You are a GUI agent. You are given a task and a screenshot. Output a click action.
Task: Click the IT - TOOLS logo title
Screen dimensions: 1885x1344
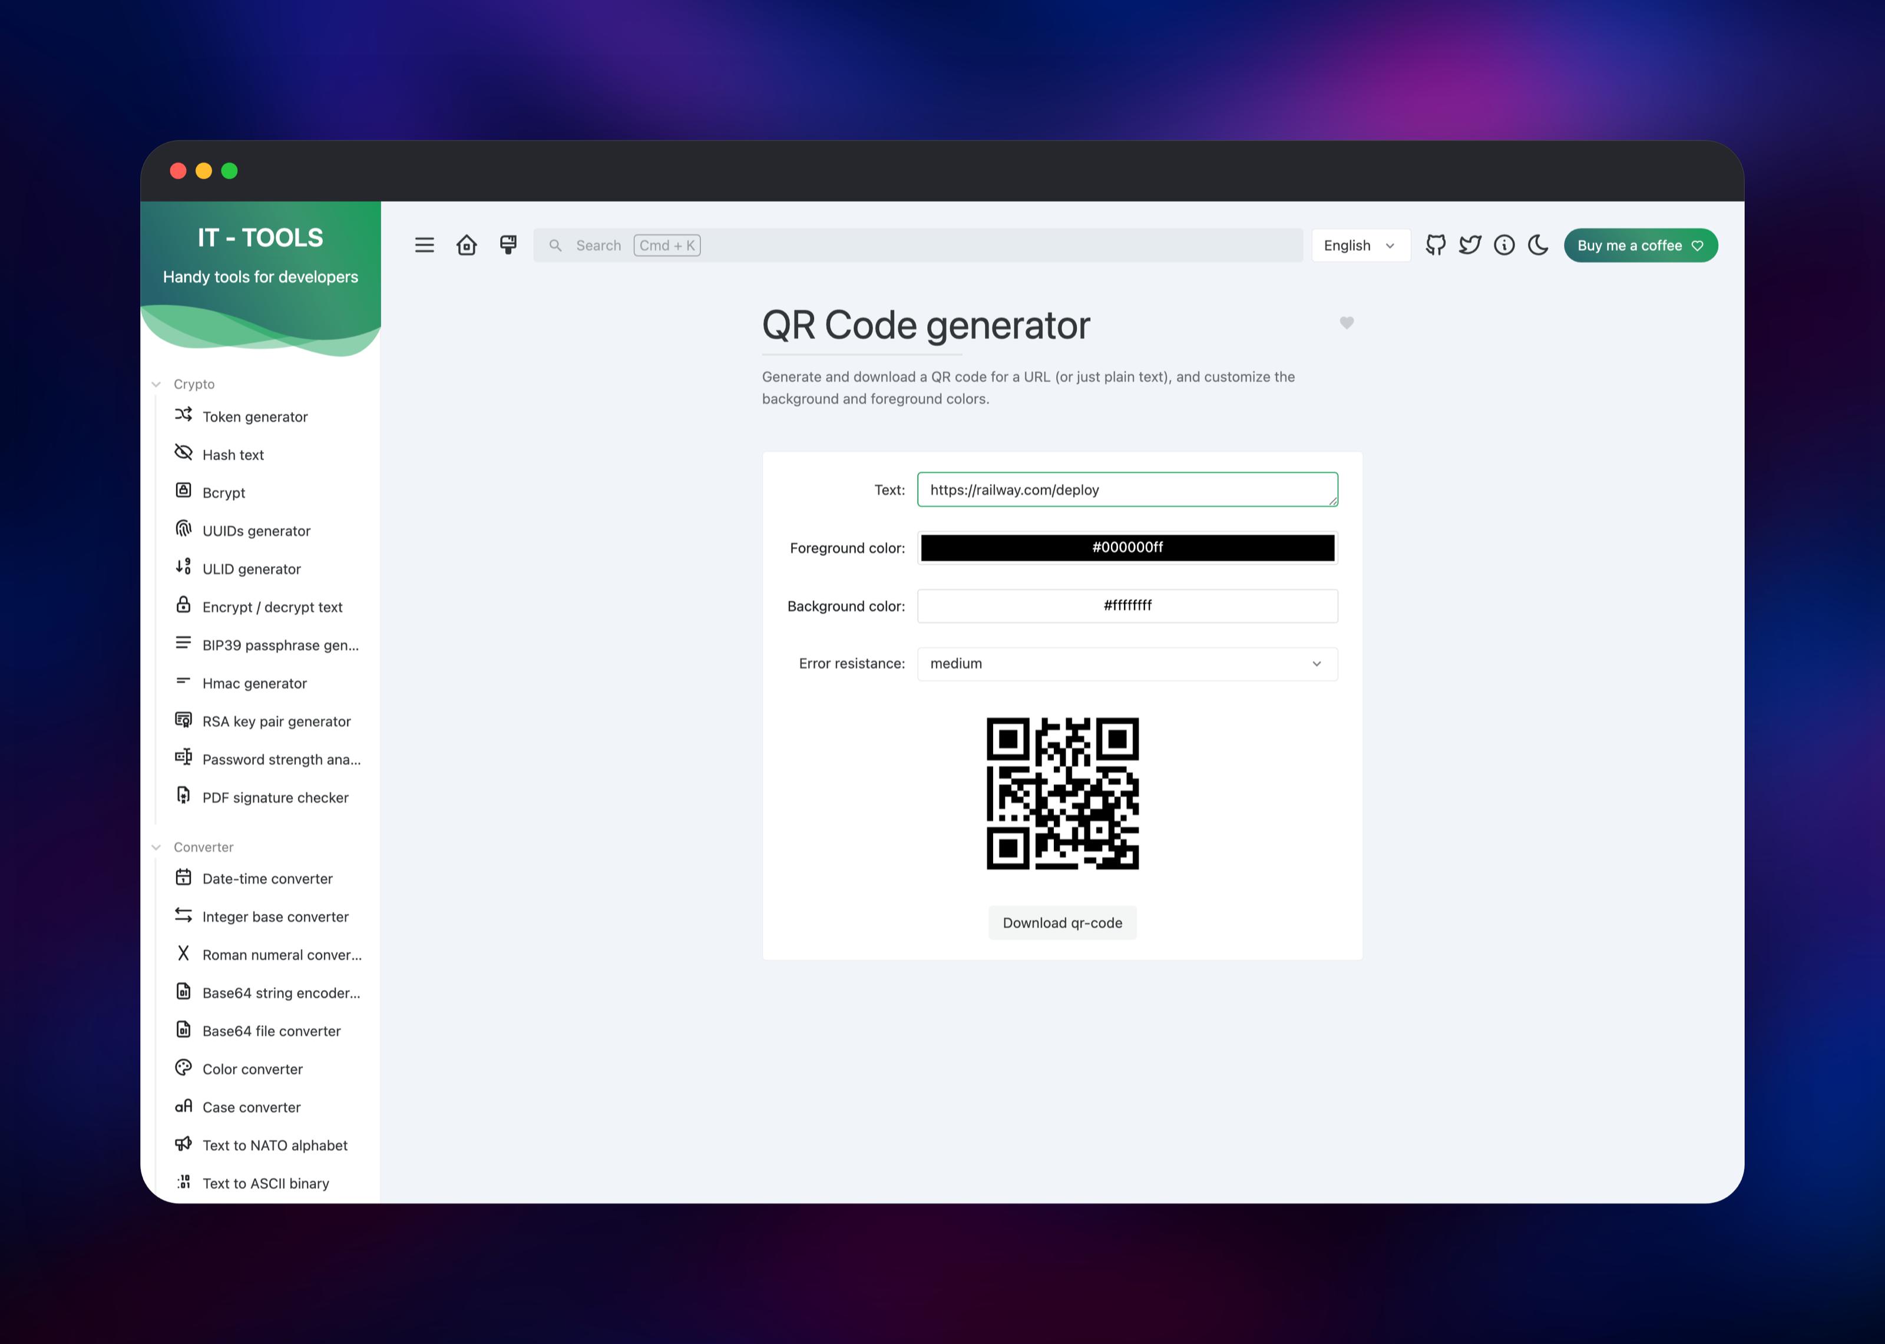(x=260, y=237)
